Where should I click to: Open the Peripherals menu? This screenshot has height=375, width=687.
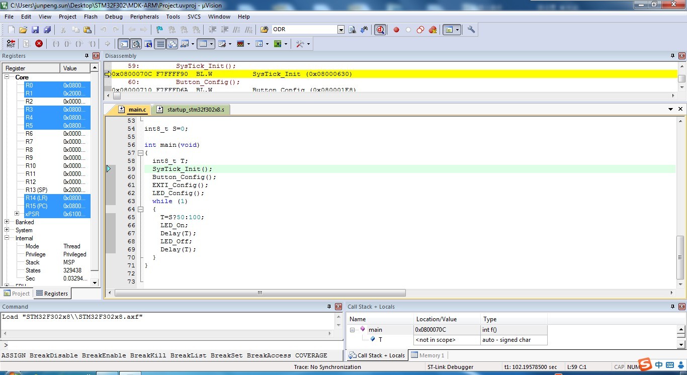click(144, 17)
